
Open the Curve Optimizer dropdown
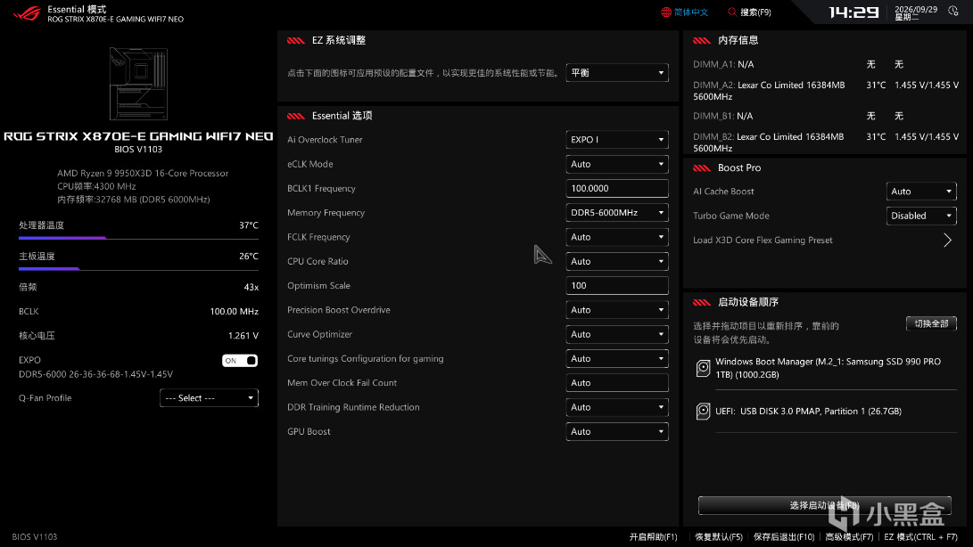[x=617, y=334]
